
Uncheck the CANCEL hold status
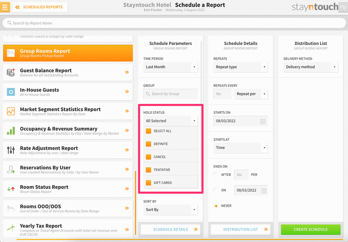(149, 157)
